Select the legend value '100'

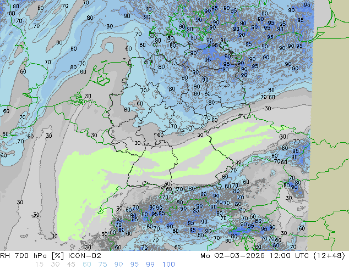click(x=168, y=265)
